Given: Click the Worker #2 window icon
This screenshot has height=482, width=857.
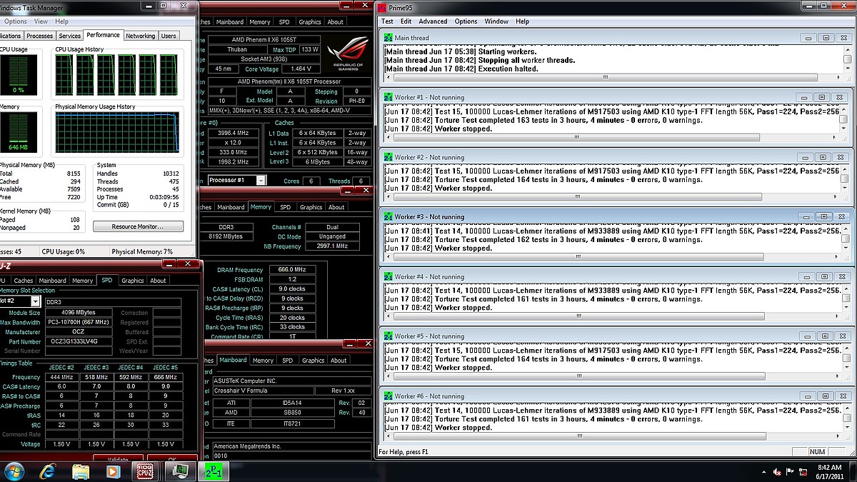Looking at the screenshot, I should [389, 157].
